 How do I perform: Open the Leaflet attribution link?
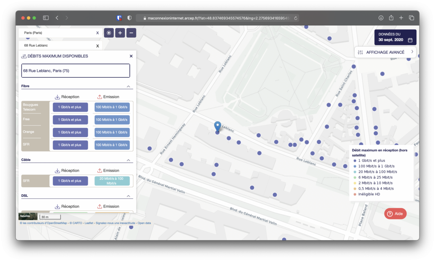click(x=89, y=223)
